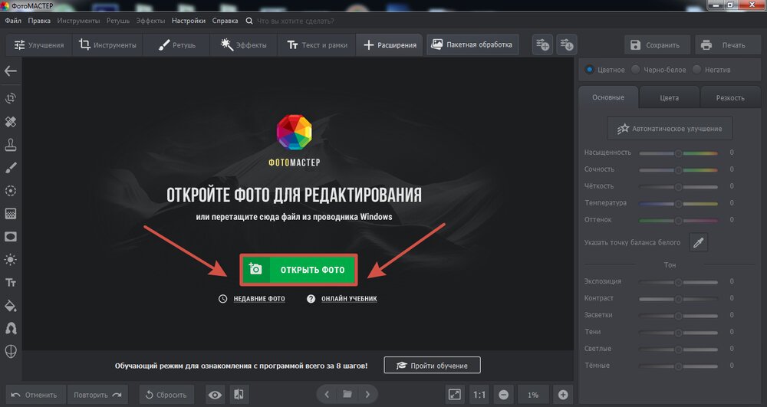This screenshot has width=767, height=407.
Task: Click the Сбросить reset button
Action: (166, 395)
